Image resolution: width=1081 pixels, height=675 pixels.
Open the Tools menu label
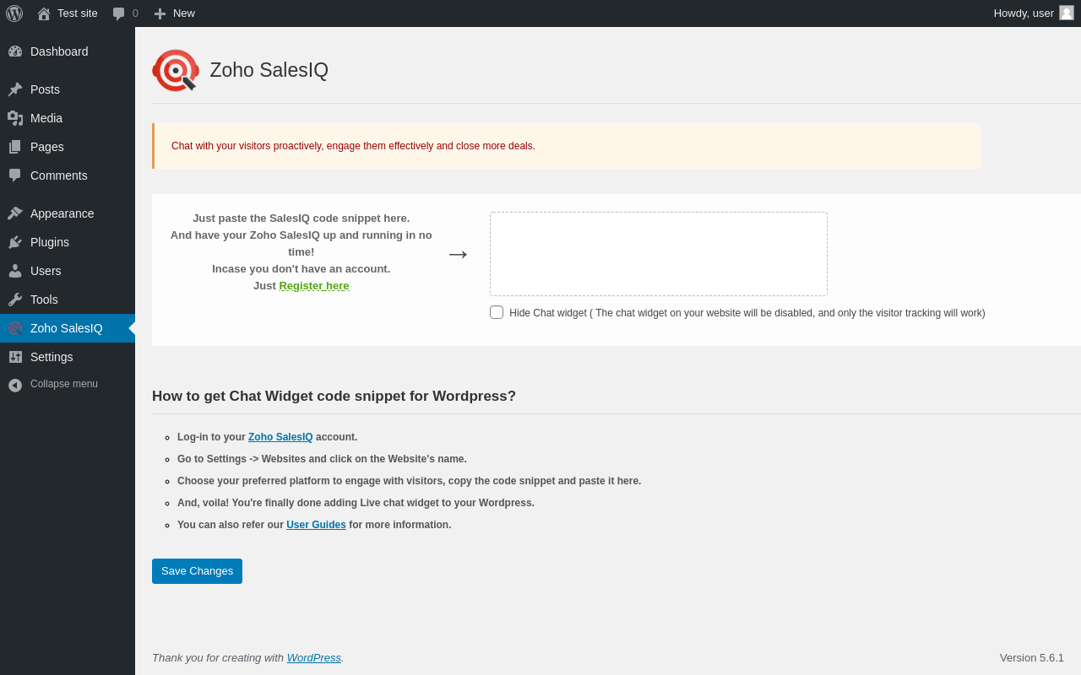tap(44, 300)
